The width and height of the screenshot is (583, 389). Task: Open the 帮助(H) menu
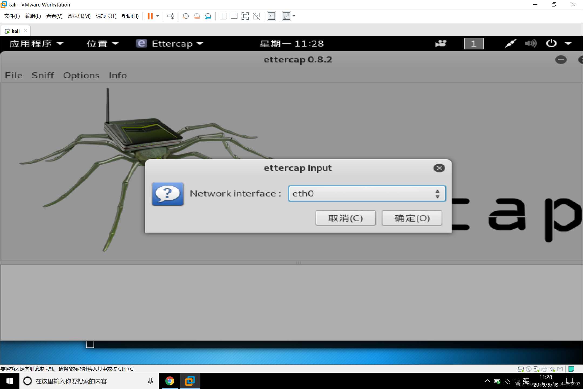[x=130, y=16]
